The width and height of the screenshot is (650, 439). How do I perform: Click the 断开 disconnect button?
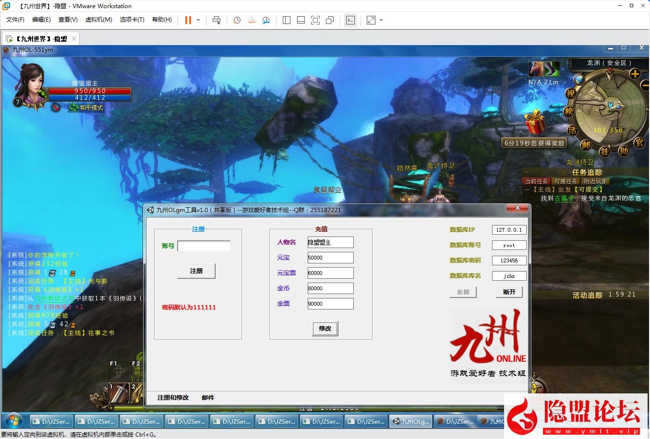pyautogui.click(x=509, y=292)
